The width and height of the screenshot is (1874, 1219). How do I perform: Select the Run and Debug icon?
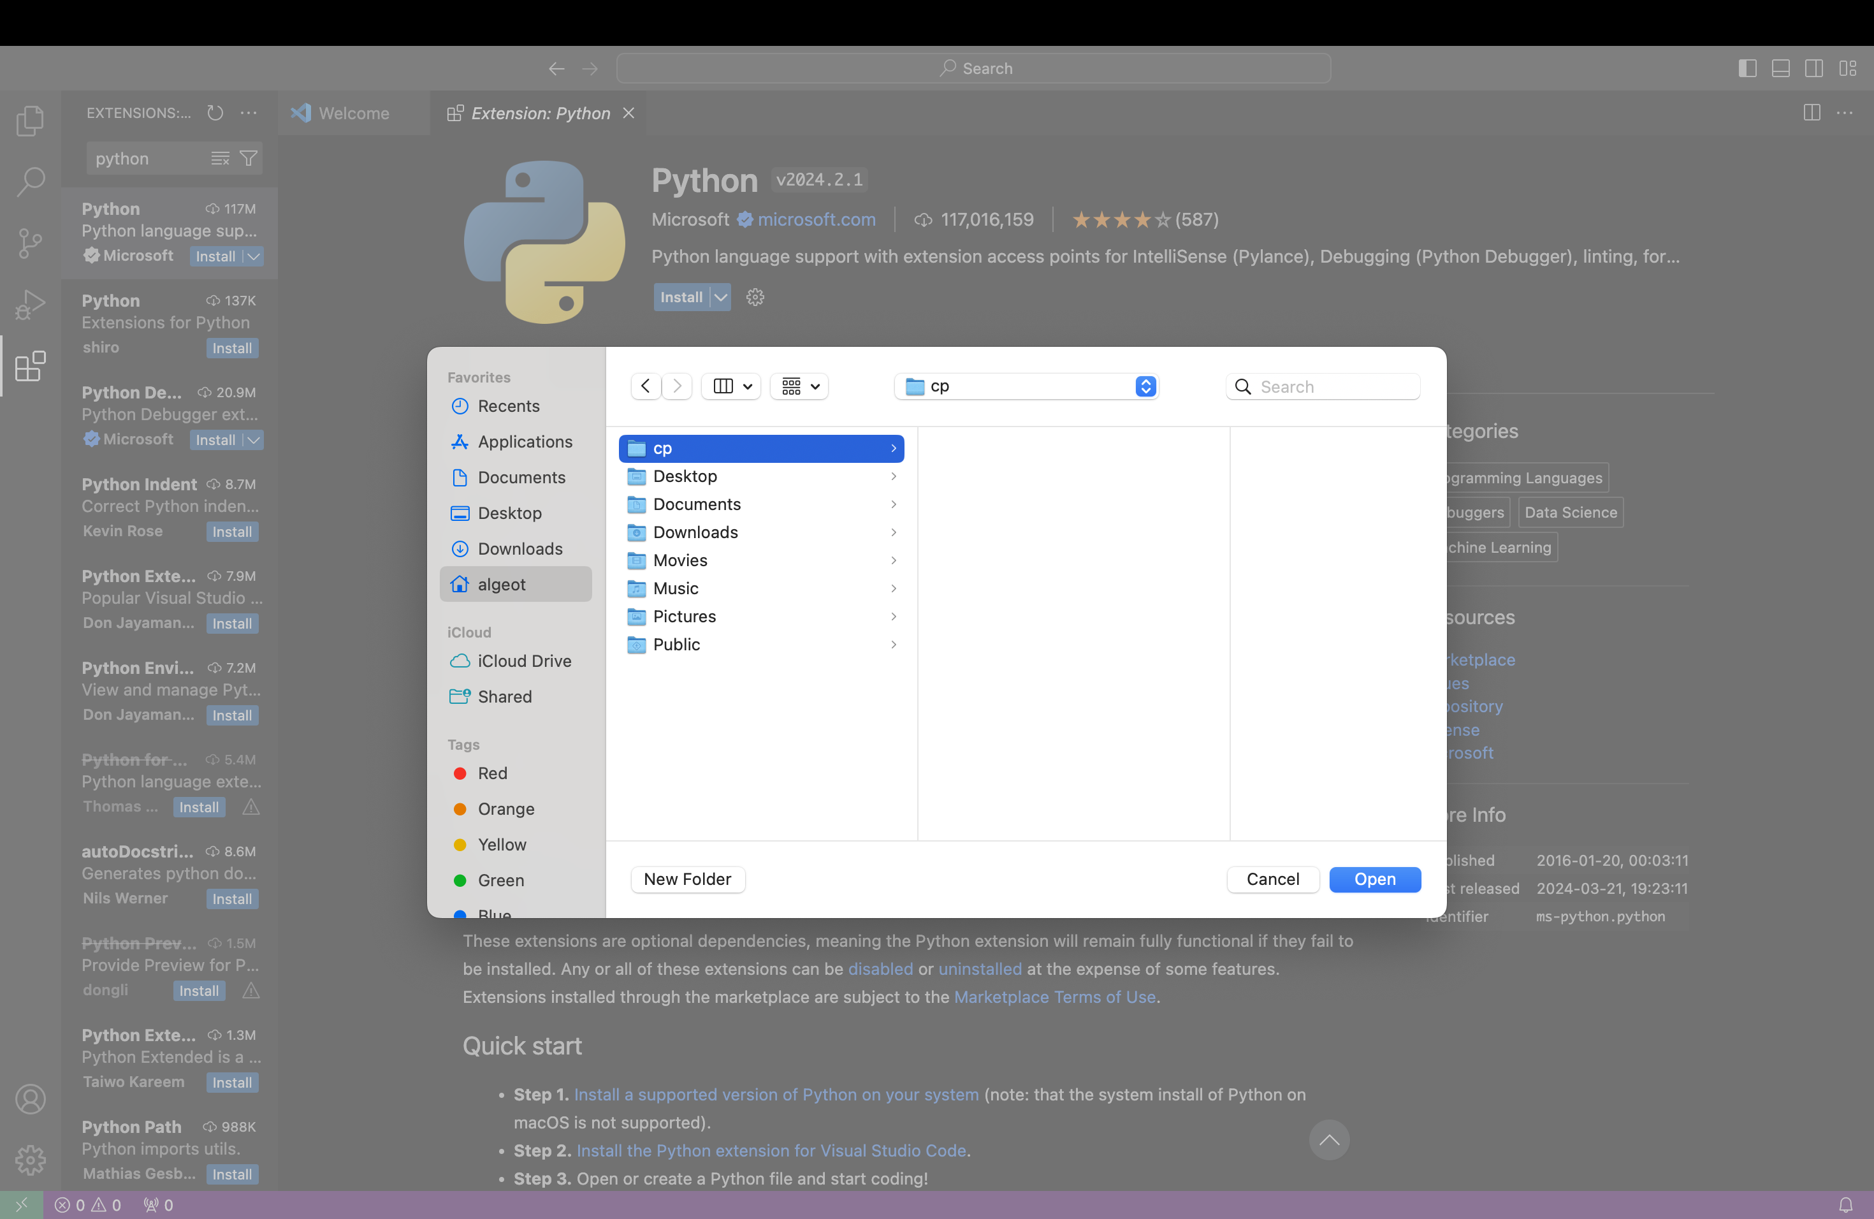pos(30,304)
